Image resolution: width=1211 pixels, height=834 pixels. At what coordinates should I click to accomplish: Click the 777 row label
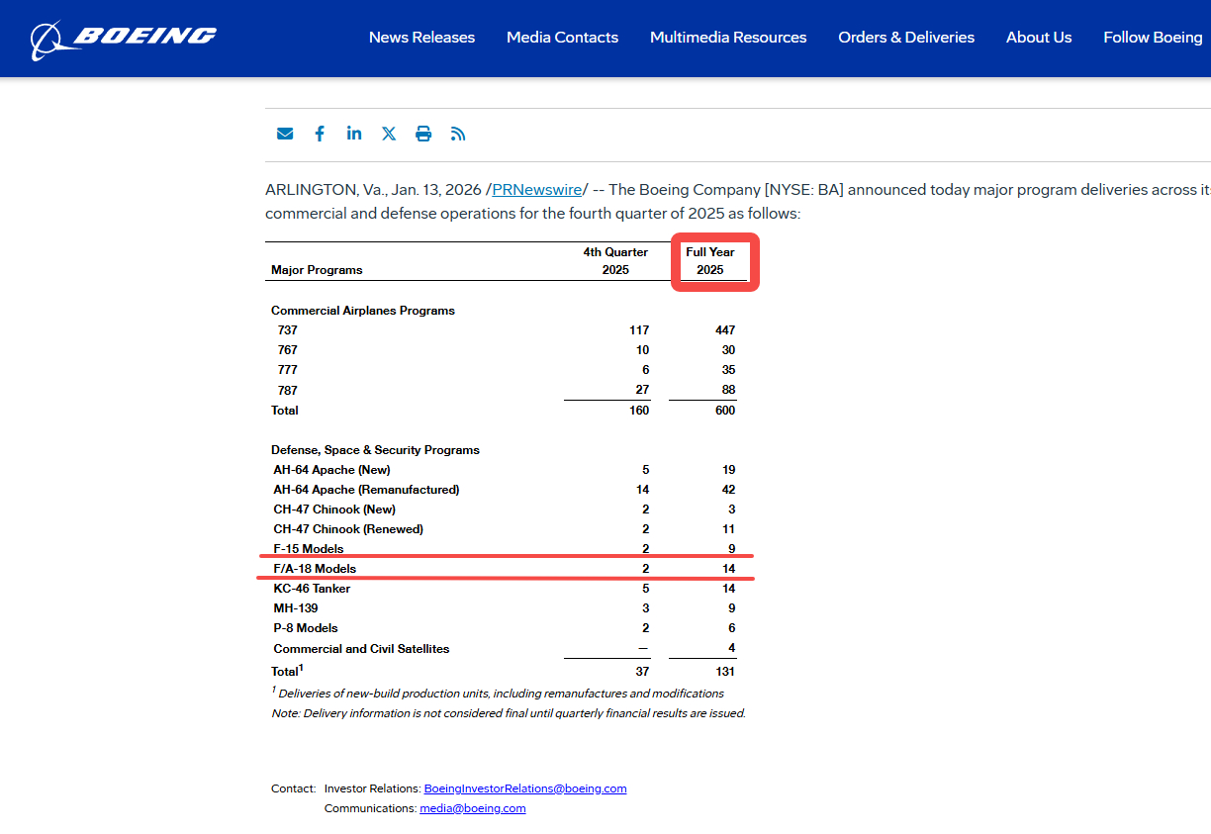tap(288, 370)
